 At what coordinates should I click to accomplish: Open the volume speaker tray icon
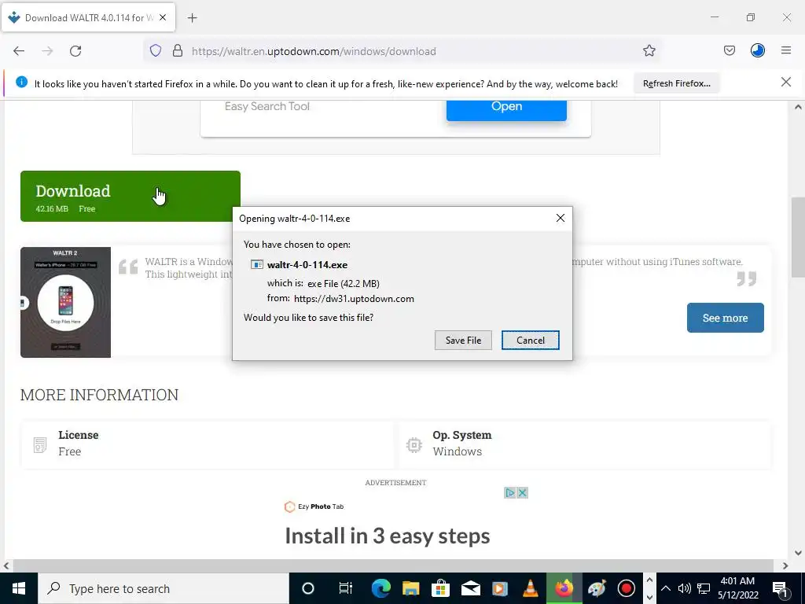685,588
